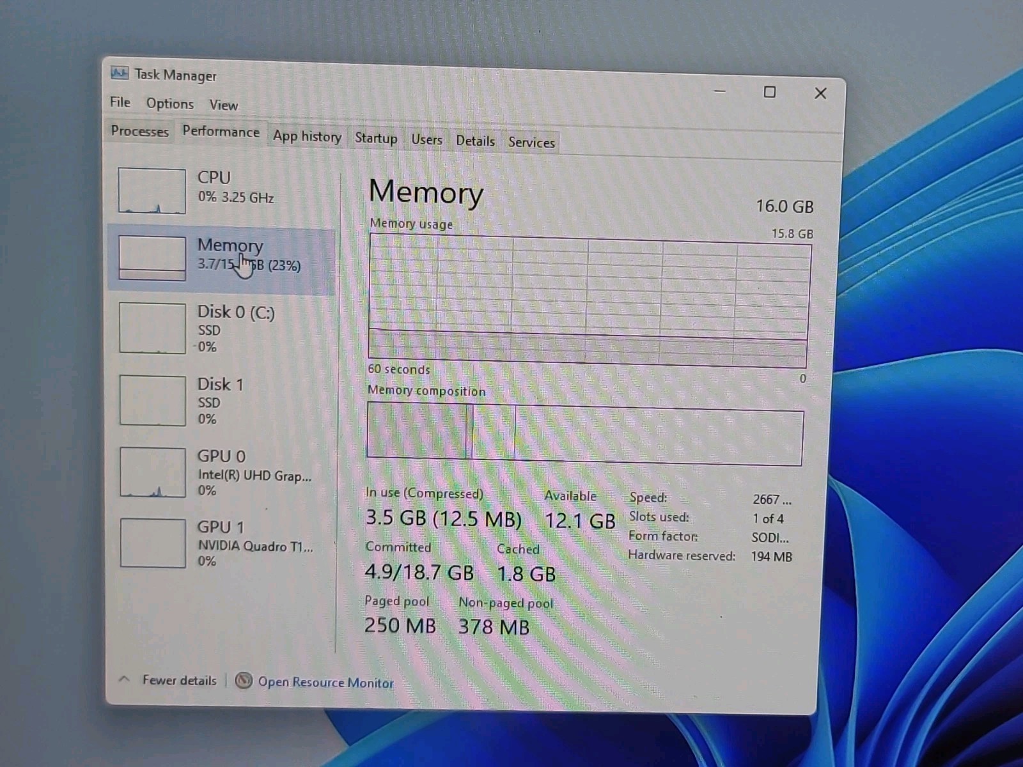Collapse view with Fewer details
The height and width of the screenshot is (767, 1023).
179,680
